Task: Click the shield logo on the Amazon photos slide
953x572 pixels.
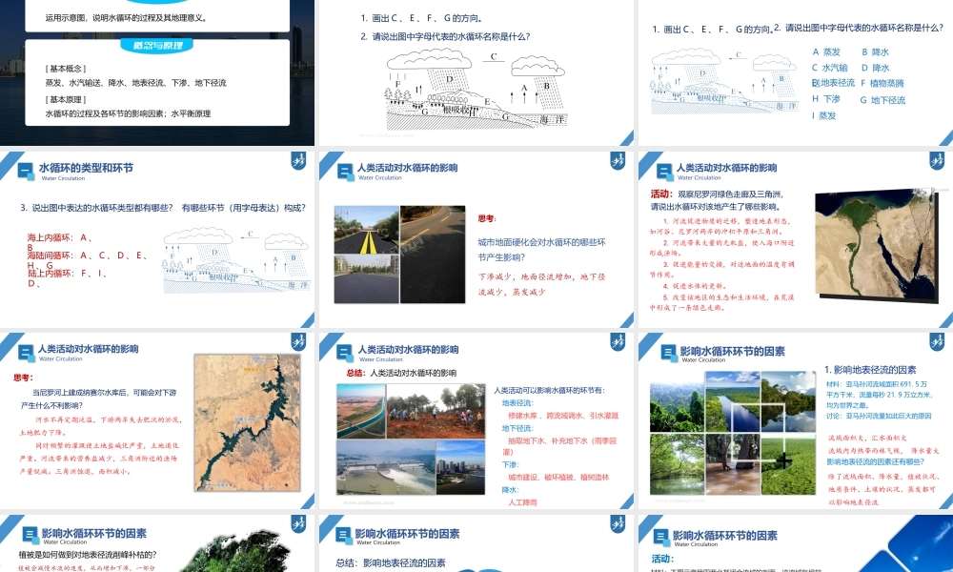Action: 937,341
